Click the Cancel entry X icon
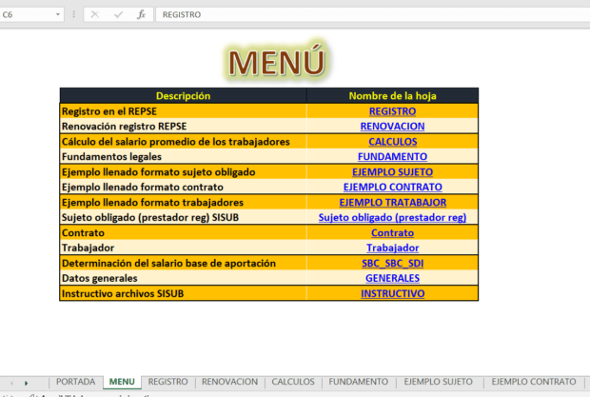 (x=95, y=15)
